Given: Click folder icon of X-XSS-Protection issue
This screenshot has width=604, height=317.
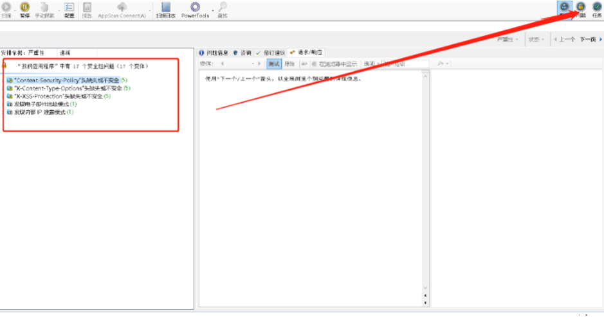Looking at the screenshot, I should [x=10, y=96].
